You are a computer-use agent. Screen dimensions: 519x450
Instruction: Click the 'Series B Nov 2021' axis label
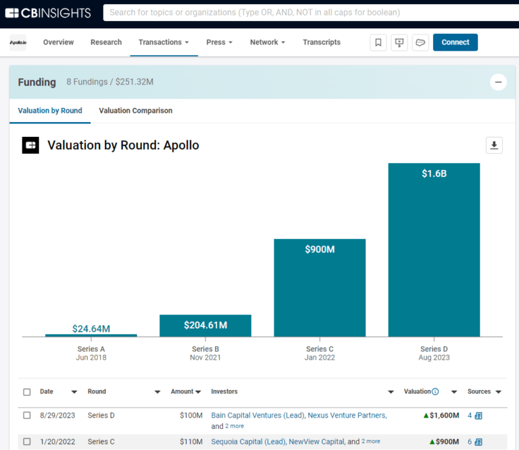(x=205, y=354)
